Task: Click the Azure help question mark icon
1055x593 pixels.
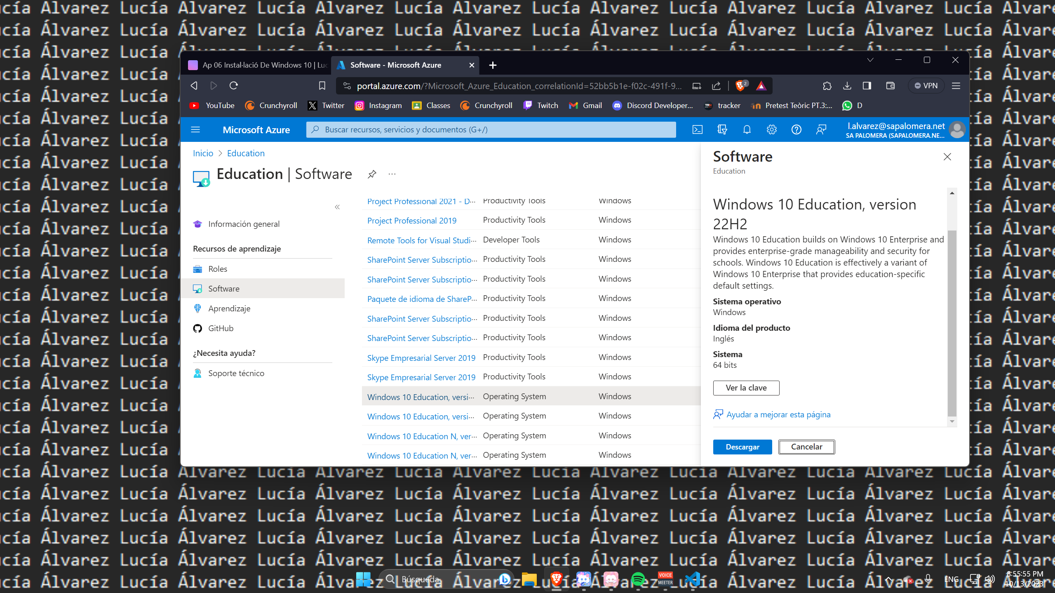Action: click(x=796, y=129)
